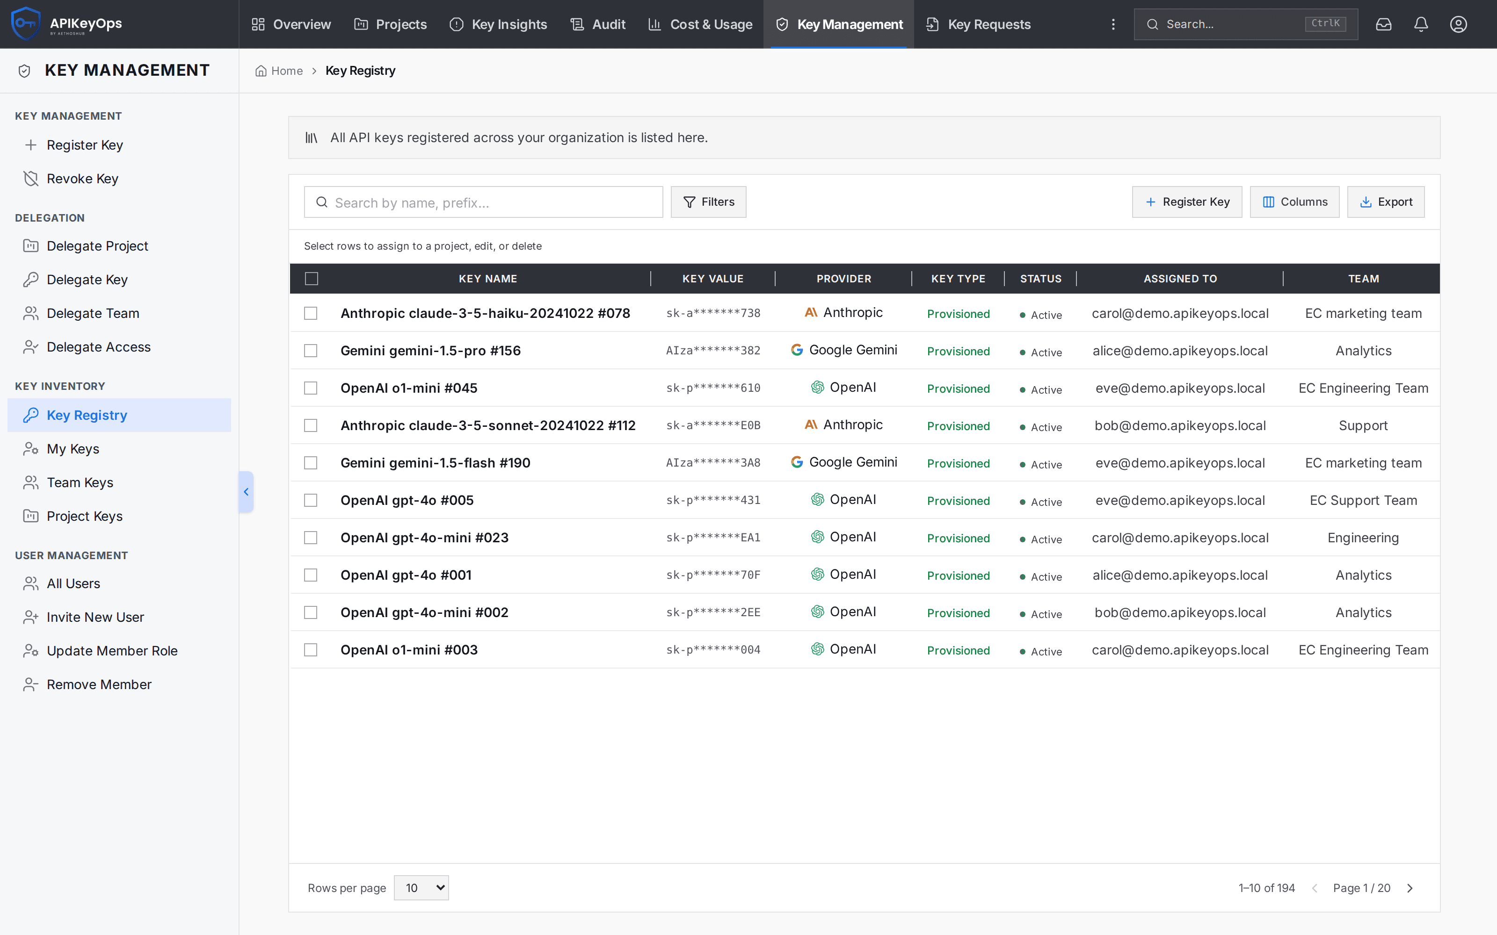Viewport: 1497px width, 935px height.
Task: Select the OpenAI o1-mini #045 row checkbox
Action: tap(311, 388)
